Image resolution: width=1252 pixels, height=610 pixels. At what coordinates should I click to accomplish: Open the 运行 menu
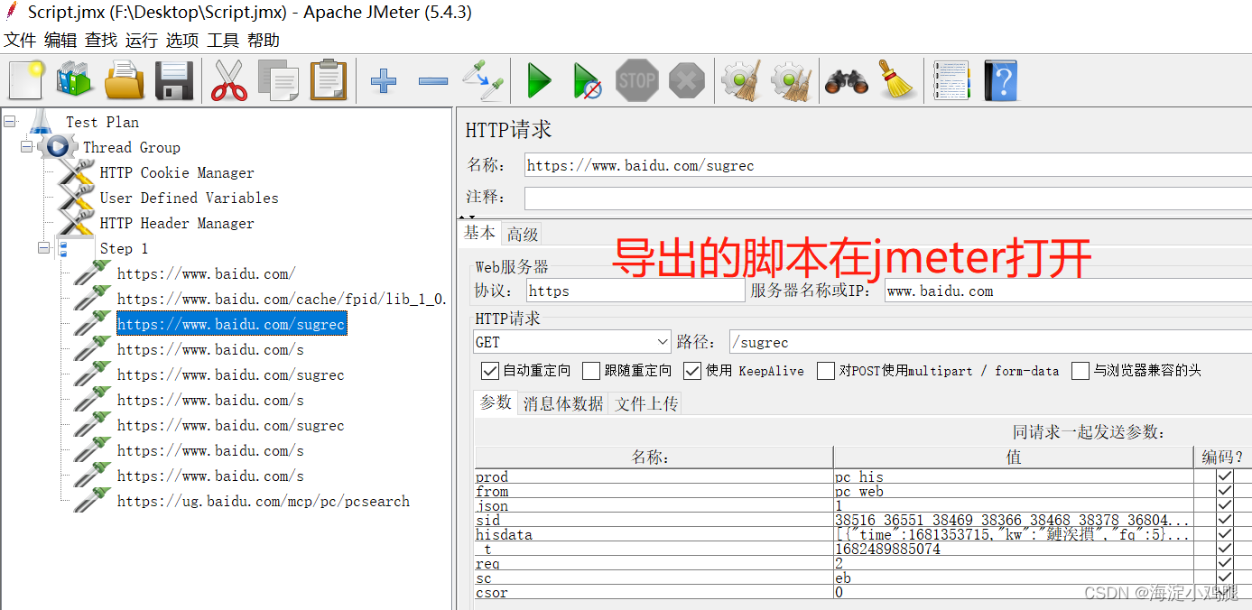pos(142,40)
